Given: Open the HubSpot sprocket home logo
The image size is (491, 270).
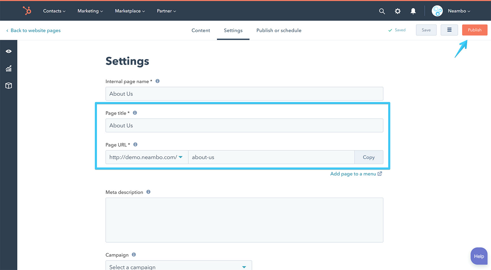Looking at the screenshot, I should coord(27,11).
